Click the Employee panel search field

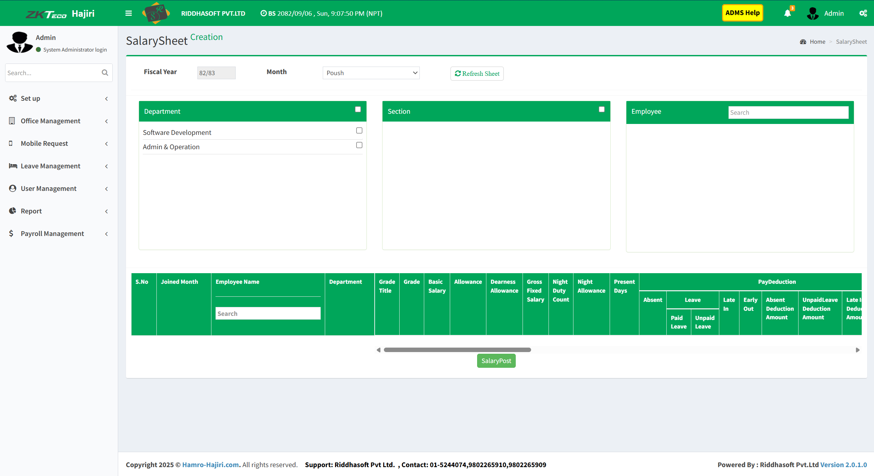(x=788, y=113)
